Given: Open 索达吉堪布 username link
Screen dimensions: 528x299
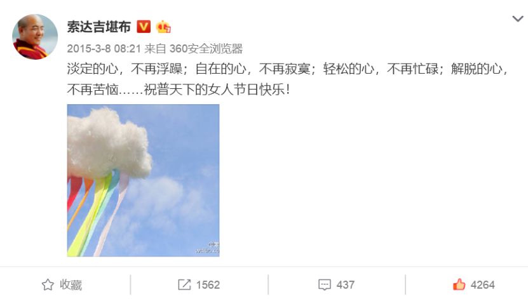Looking at the screenshot, I should click(x=98, y=27).
